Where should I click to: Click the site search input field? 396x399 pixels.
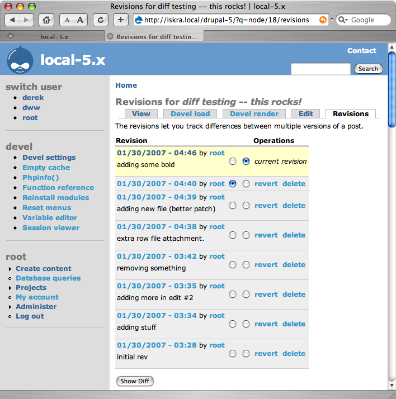coord(320,69)
